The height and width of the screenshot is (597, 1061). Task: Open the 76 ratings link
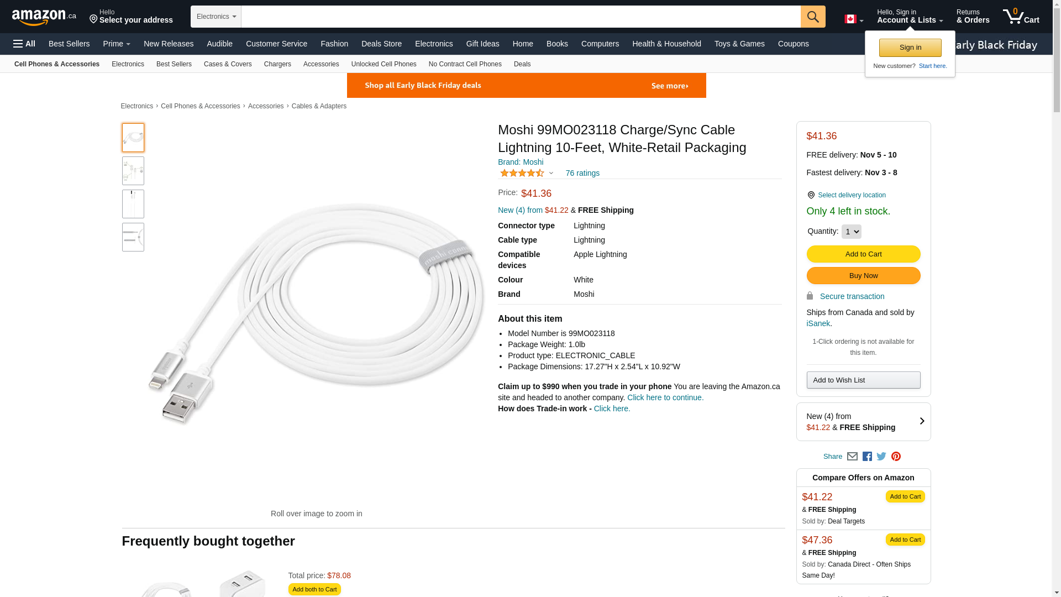[x=582, y=173]
